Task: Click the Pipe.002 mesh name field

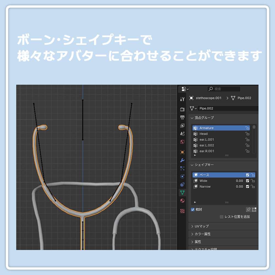Action: click(228, 108)
